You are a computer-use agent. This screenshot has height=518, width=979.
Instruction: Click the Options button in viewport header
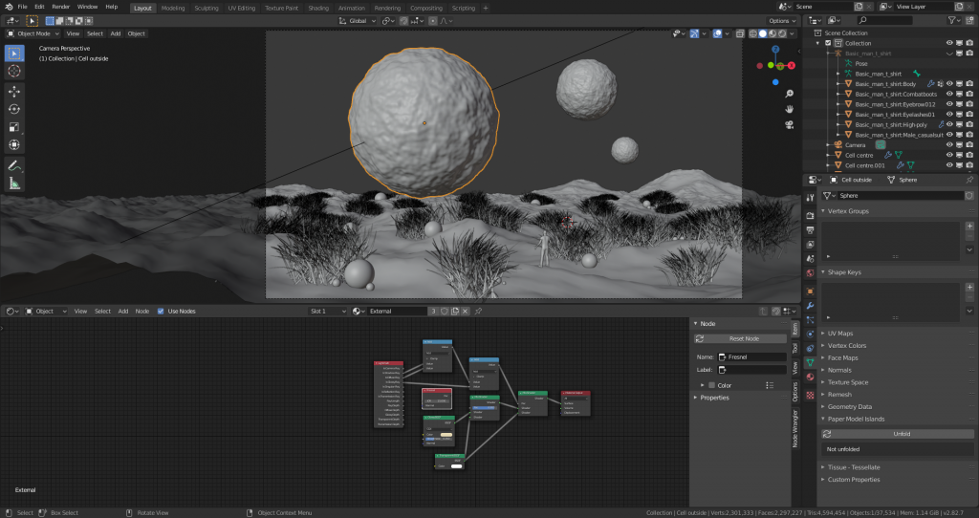click(x=783, y=21)
